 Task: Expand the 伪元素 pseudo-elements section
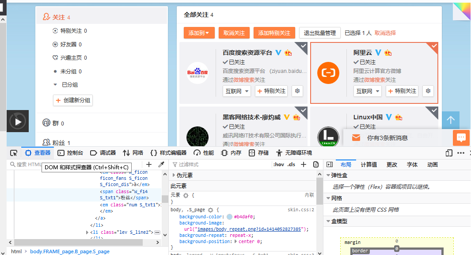pyautogui.click(x=174, y=175)
